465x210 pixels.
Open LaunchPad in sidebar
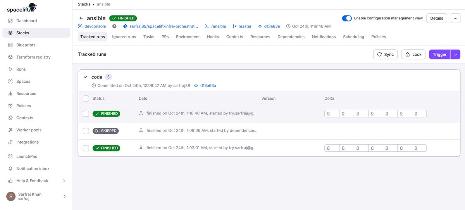click(x=36, y=156)
